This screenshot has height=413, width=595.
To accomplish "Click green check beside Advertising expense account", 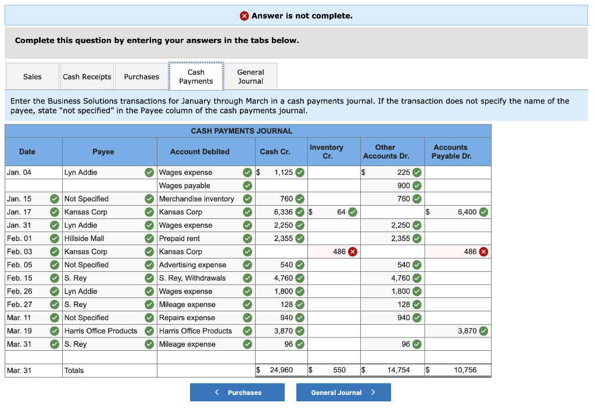I will 248,265.
